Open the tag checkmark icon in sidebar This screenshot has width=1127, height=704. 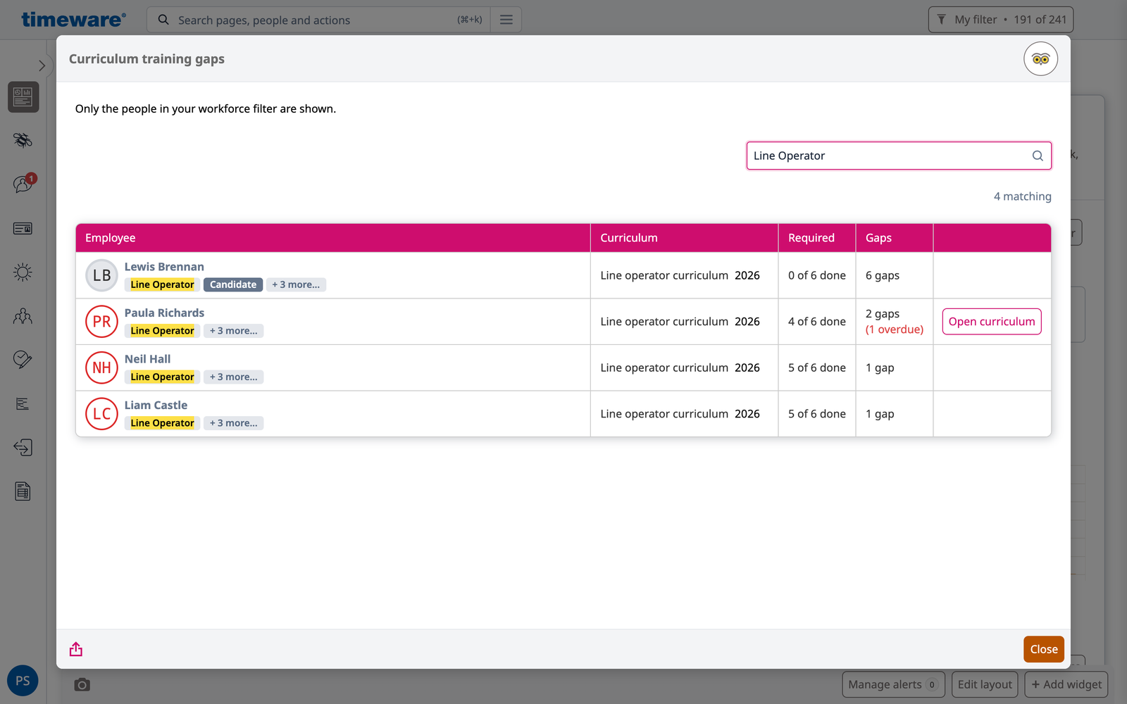tap(23, 360)
